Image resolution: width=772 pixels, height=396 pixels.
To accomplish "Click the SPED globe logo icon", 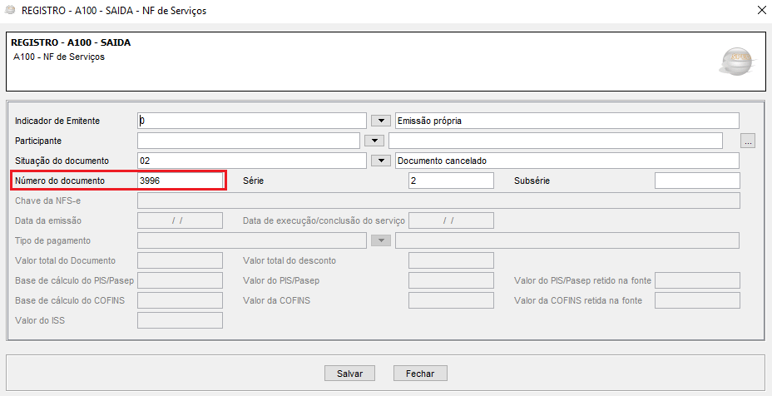I will tap(736, 62).
